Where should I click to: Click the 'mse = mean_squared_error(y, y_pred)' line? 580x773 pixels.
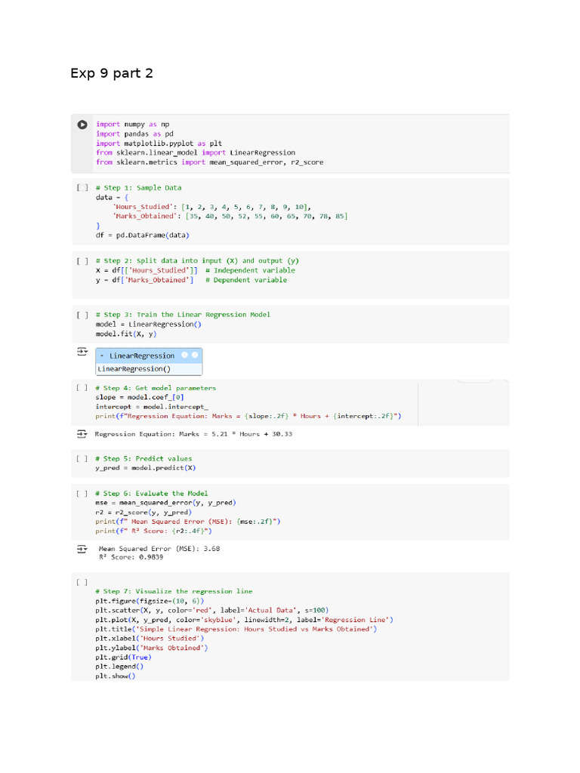point(165,503)
